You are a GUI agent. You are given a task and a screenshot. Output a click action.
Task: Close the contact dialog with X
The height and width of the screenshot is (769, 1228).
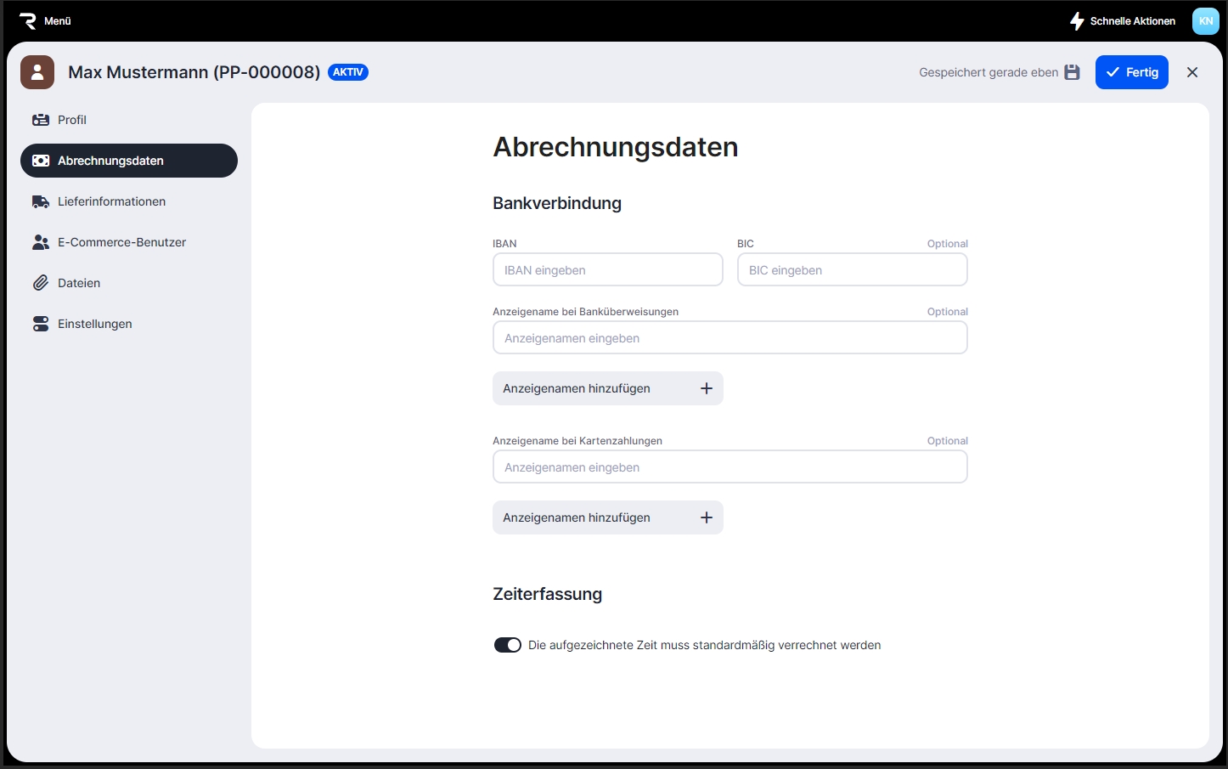[x=1192, y=72]
